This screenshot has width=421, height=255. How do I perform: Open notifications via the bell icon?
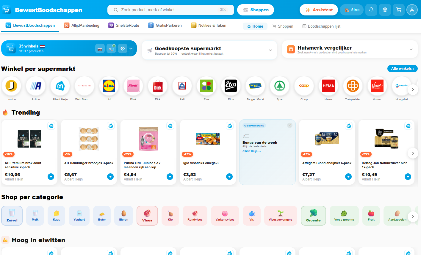[371, 9]
